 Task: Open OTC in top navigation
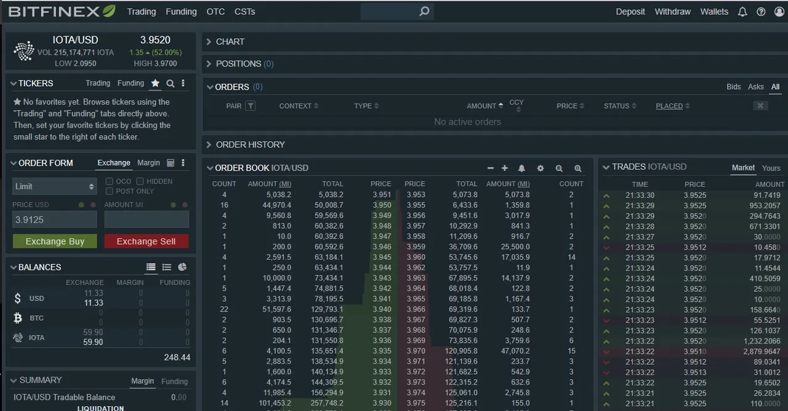pos(215,12)
